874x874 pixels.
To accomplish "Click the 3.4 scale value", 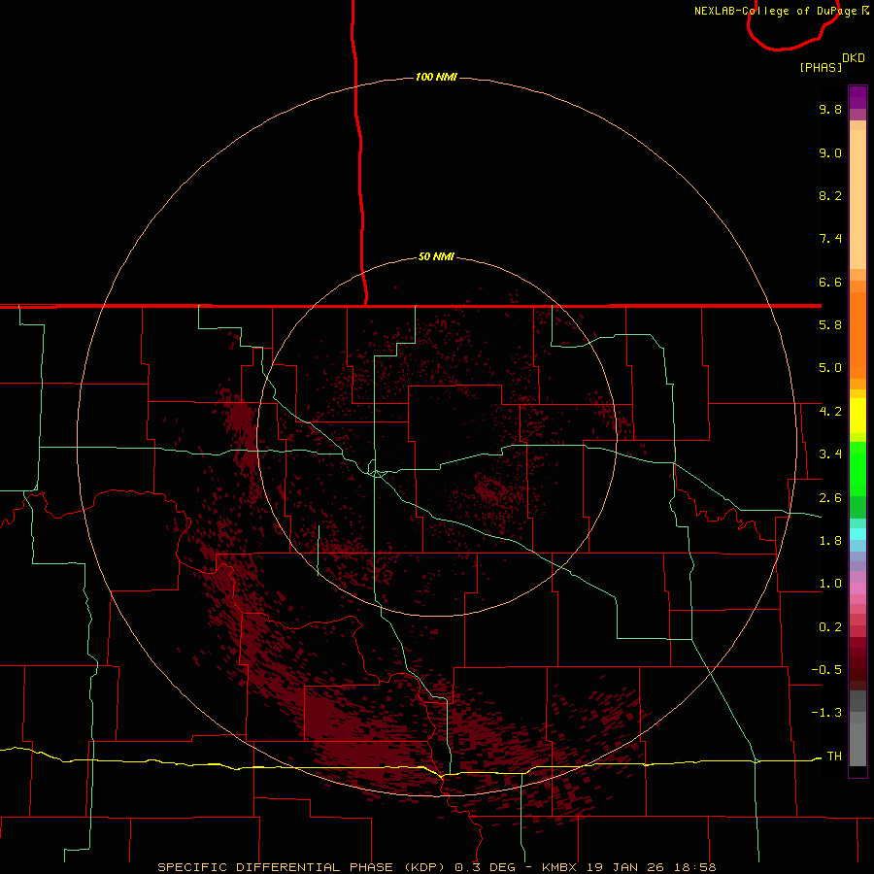I will [830, 454].
